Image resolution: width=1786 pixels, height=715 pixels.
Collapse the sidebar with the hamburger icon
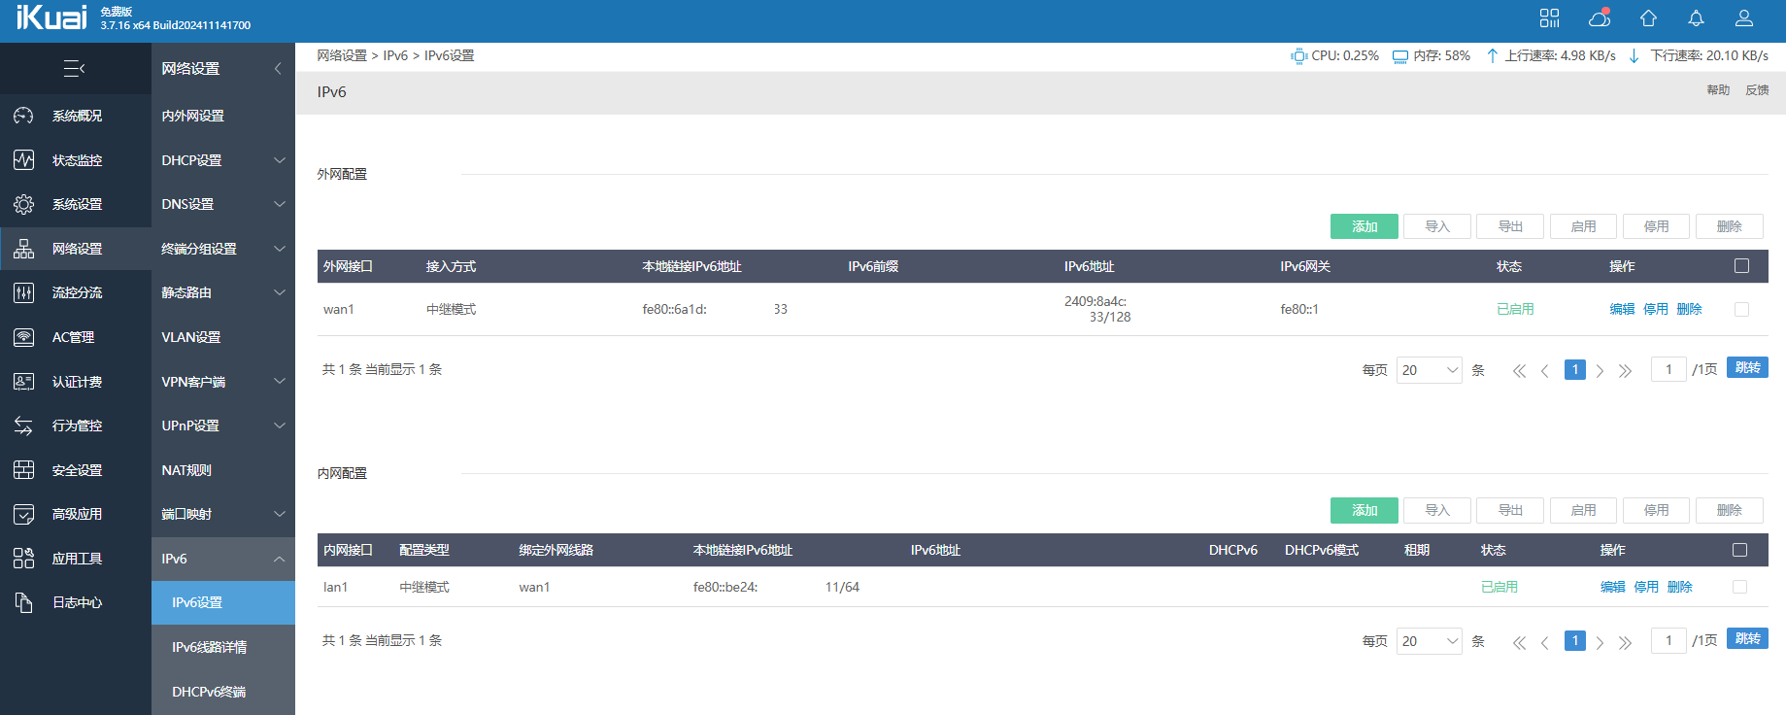[x=74, y=68]
